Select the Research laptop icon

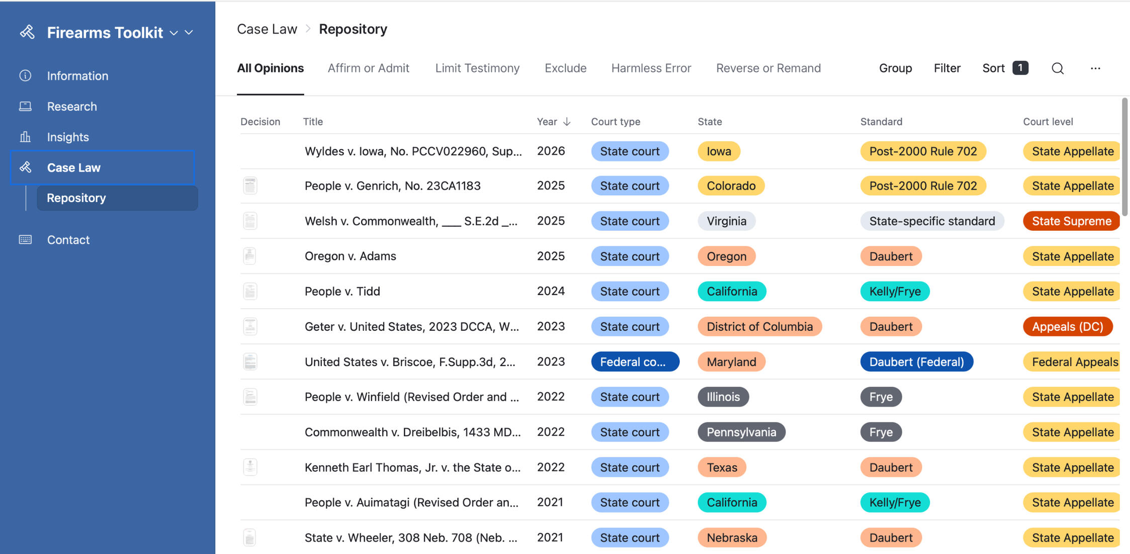point(26,106)
